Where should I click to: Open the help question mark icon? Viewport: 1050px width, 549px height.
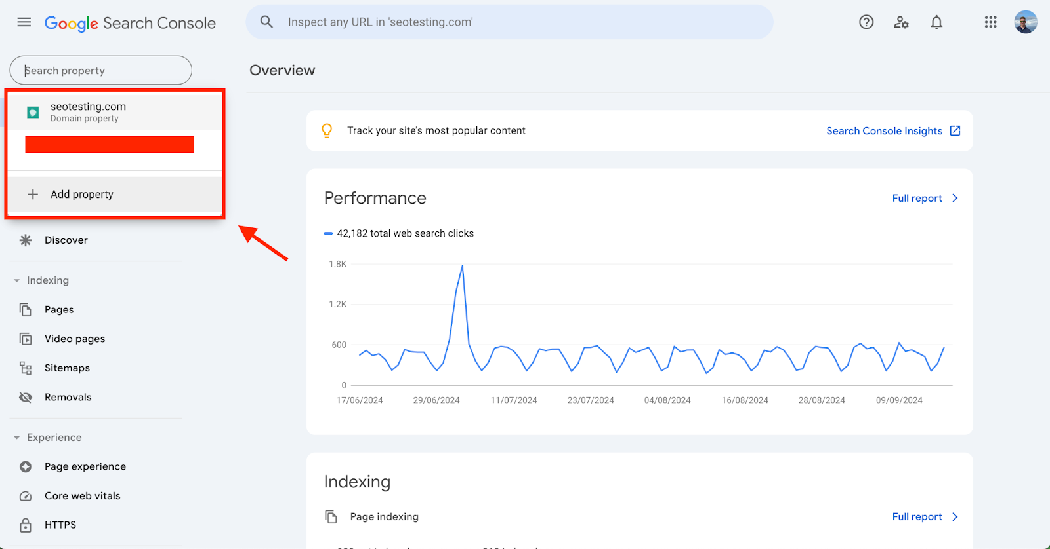point(866,22)
